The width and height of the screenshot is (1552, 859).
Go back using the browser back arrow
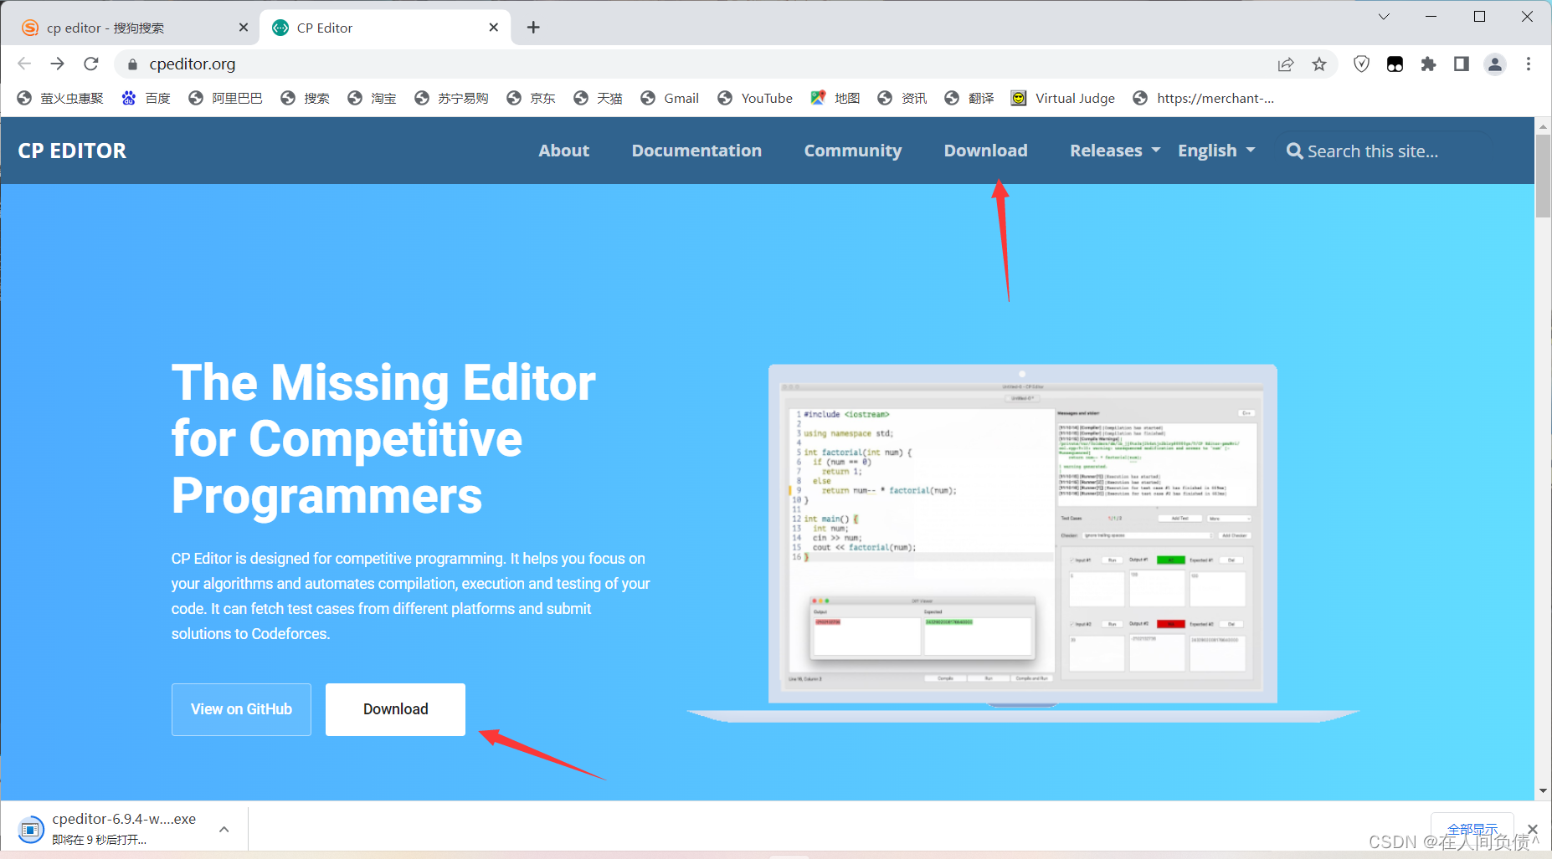pyautogui.click(x=24, y=64)
